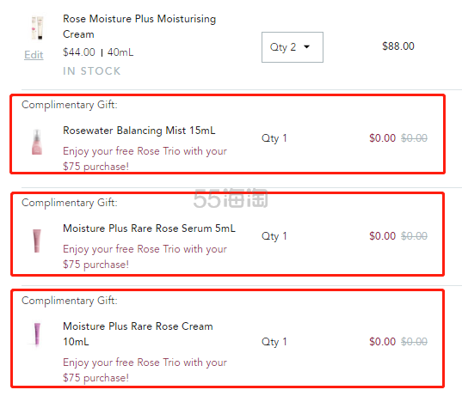Viewport: 462px width, 396px height.
Task: Click the IN STOCK status label
Action: [x=92, y=71]
